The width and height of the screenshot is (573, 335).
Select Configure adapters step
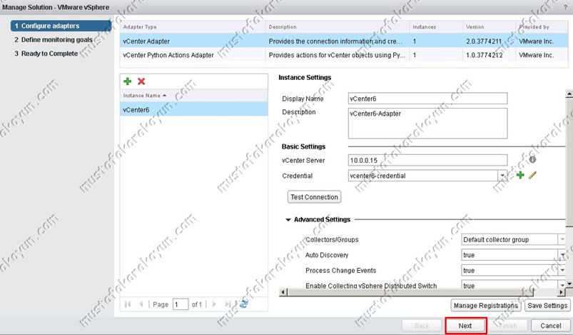click(x=61, y=26)
